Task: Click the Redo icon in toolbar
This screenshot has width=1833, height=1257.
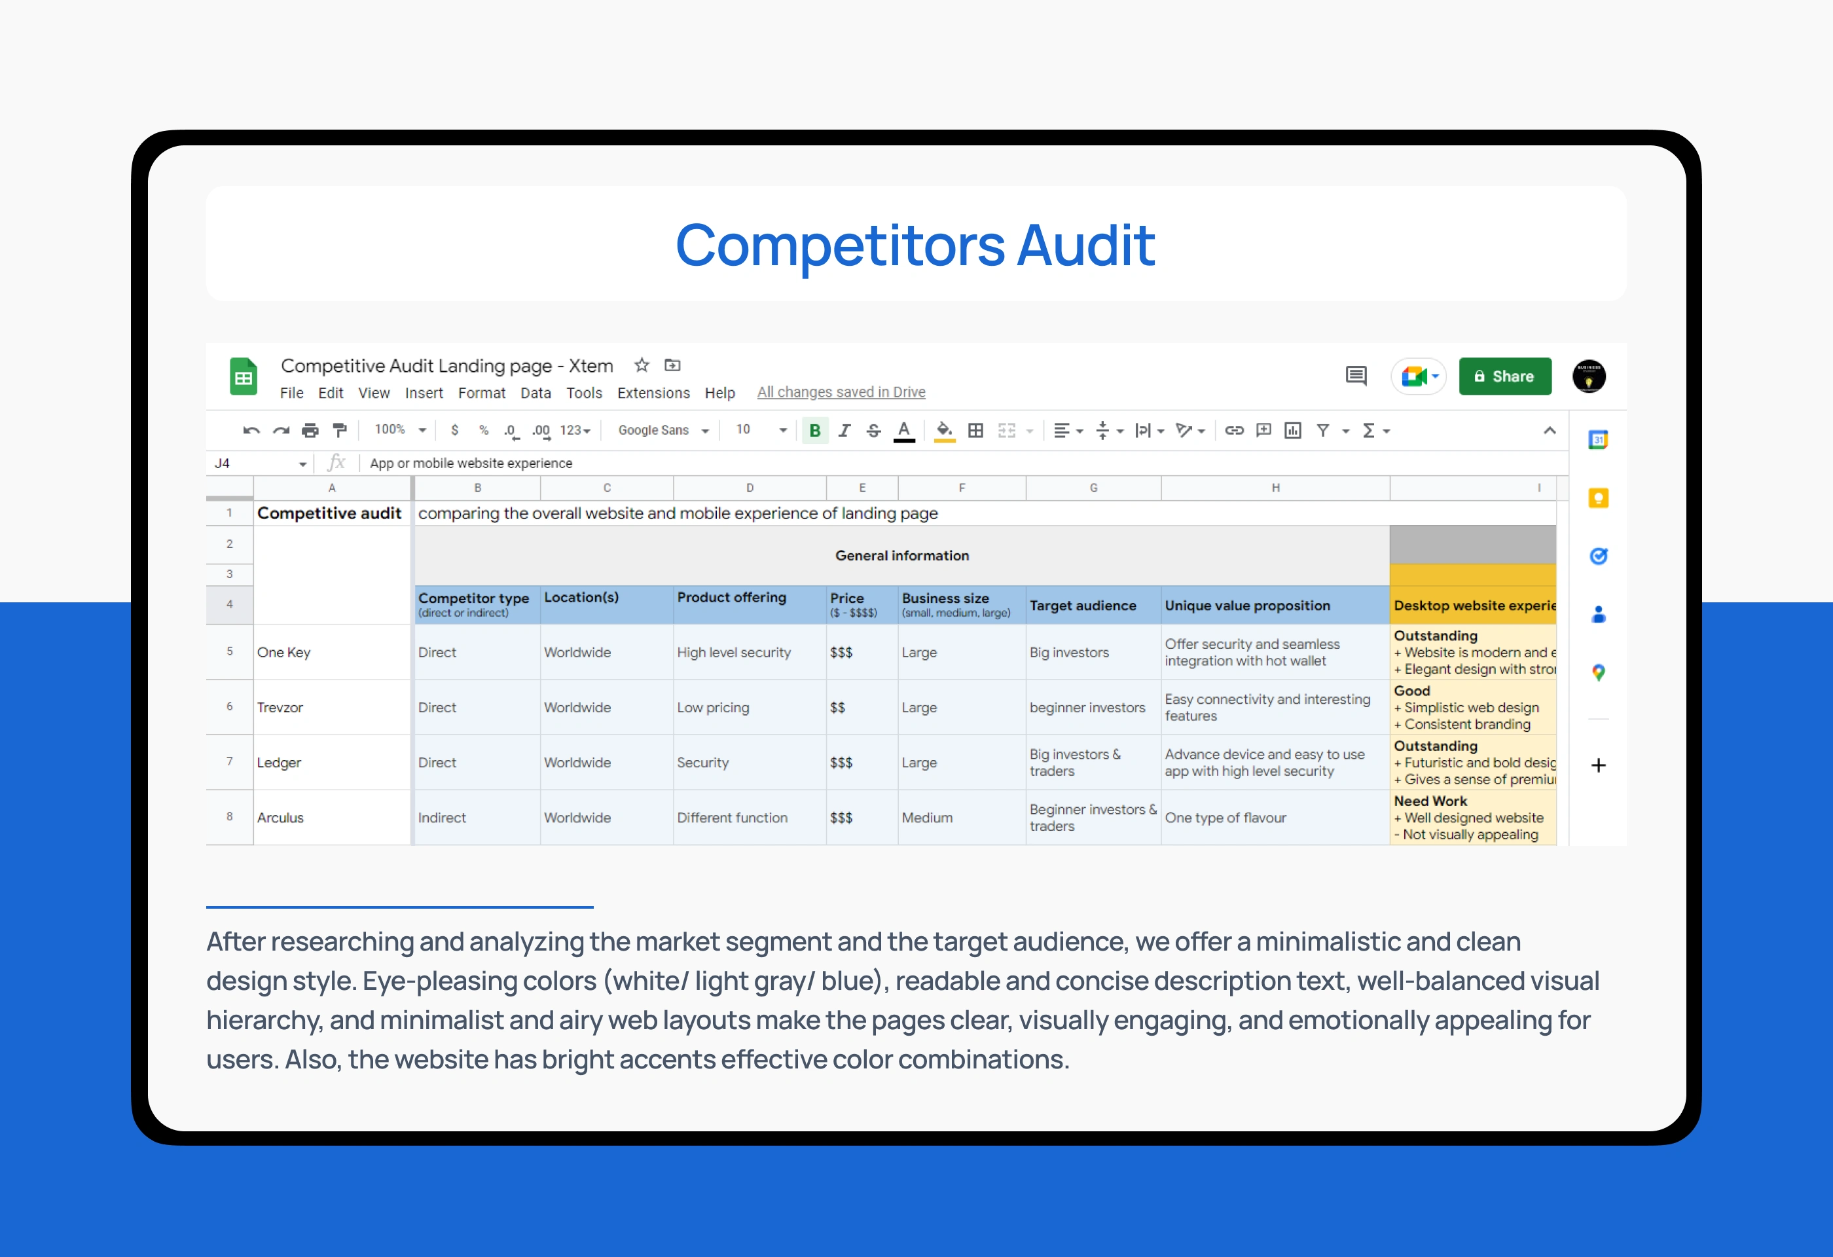Action: [x=281, y=431]
